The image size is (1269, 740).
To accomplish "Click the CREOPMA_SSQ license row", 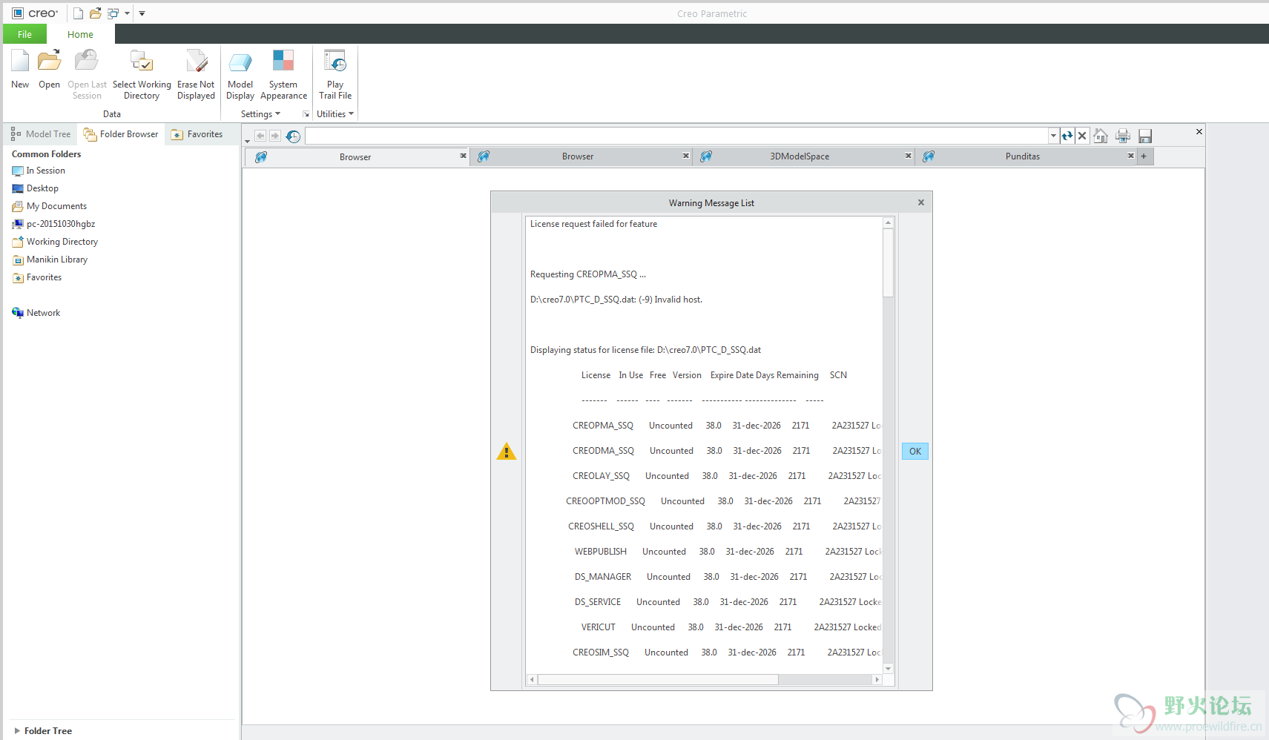I will (x=726, y=426).
